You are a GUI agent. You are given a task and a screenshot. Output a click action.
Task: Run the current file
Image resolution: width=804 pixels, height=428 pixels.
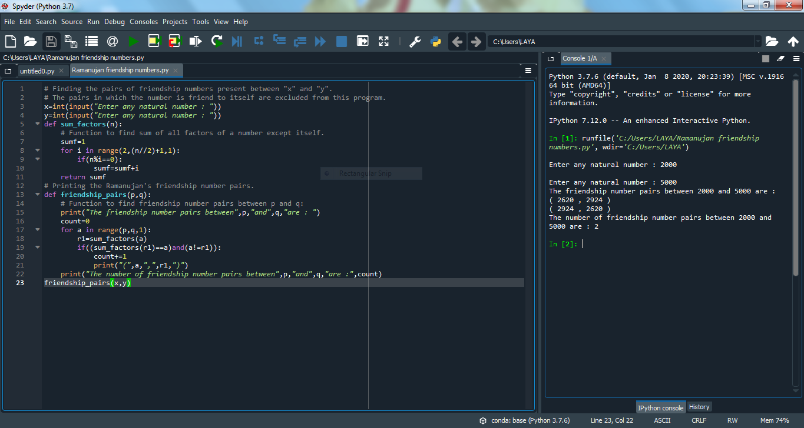(x=133, y=41)
